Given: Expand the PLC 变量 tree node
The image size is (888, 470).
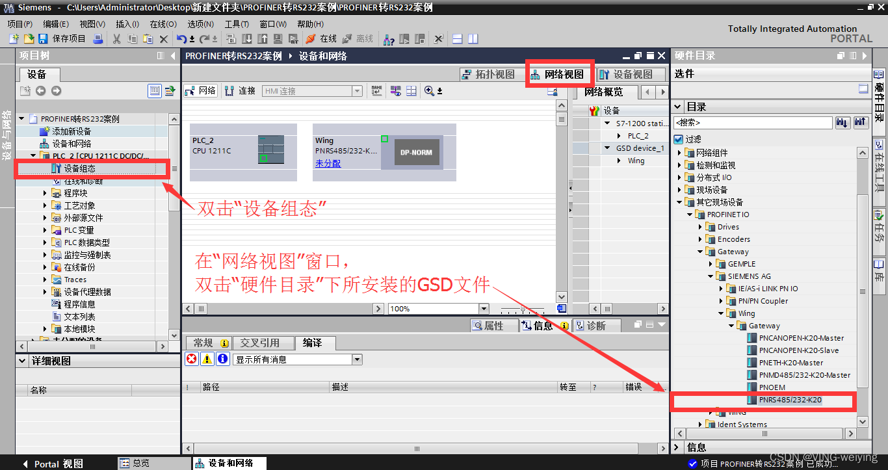Looking at the screenshot, I should [x=45, y=230].
